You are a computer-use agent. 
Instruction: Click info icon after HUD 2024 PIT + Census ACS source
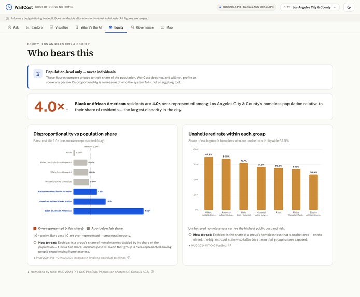coord(129,257)
